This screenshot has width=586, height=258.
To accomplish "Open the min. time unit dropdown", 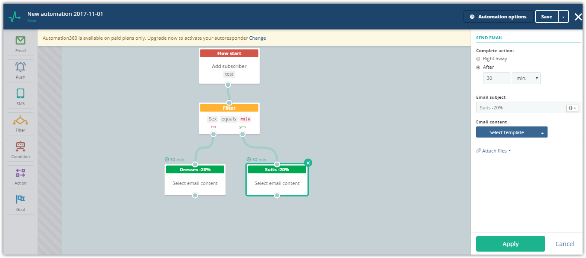I will 526,78.
